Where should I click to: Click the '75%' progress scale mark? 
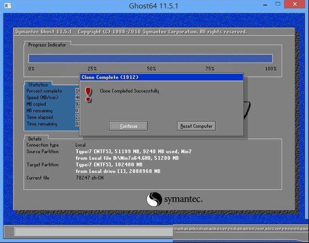click(x=210, y=68)
